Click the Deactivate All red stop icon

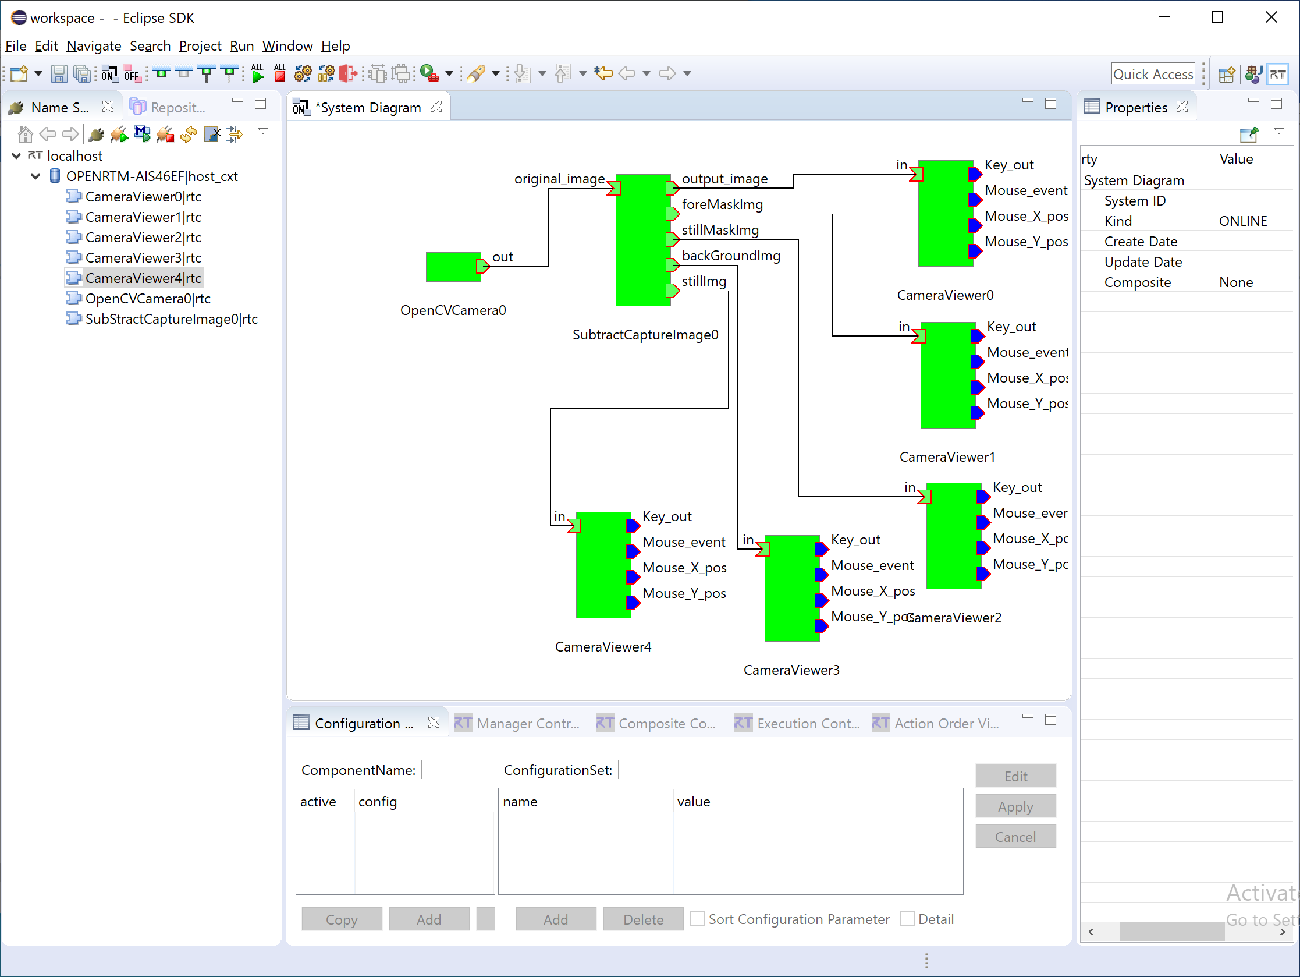(279, 73)
